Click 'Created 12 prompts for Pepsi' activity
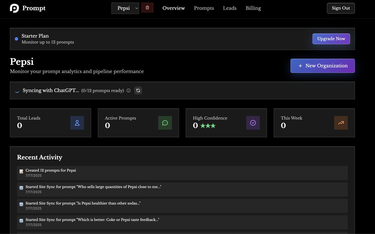The image size is (375, 234). (x=182, y=173)
